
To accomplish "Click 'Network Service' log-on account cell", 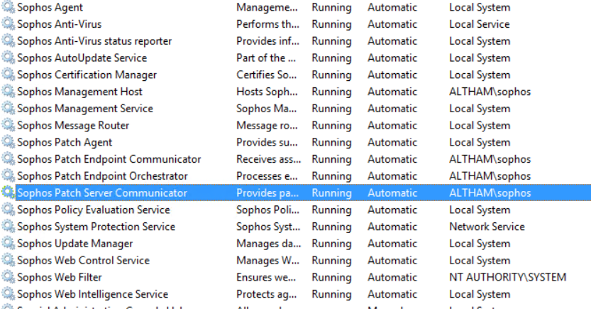I will 487,227.
